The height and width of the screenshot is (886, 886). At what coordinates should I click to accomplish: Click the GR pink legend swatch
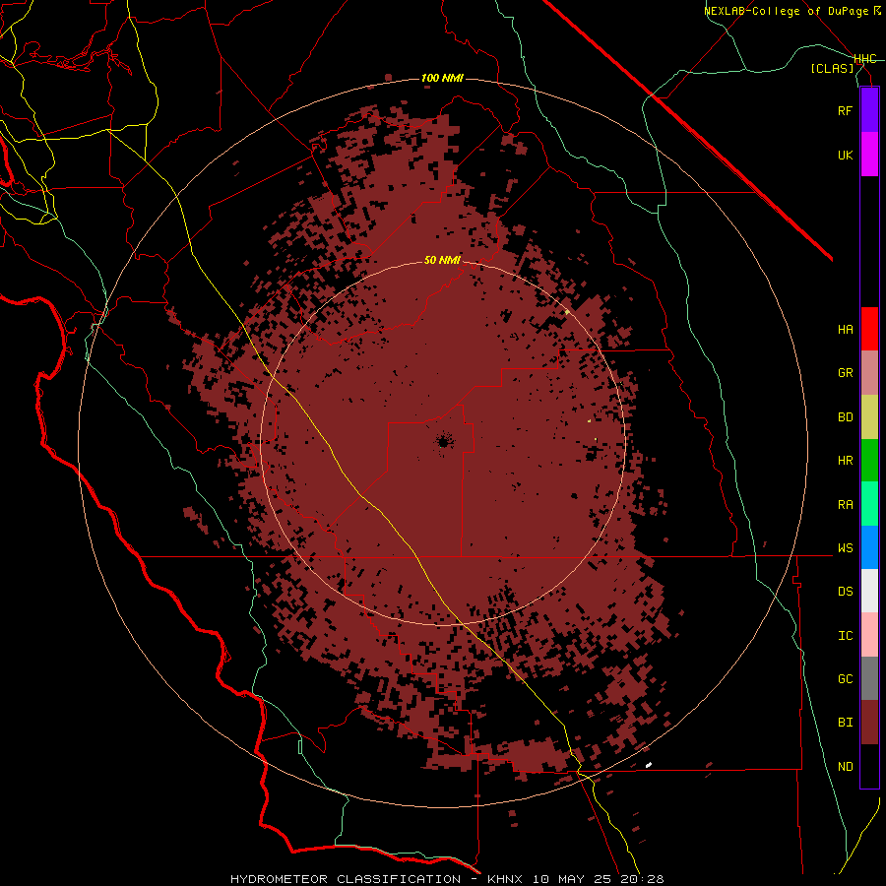pyautogui.click(x=869, y=373)
